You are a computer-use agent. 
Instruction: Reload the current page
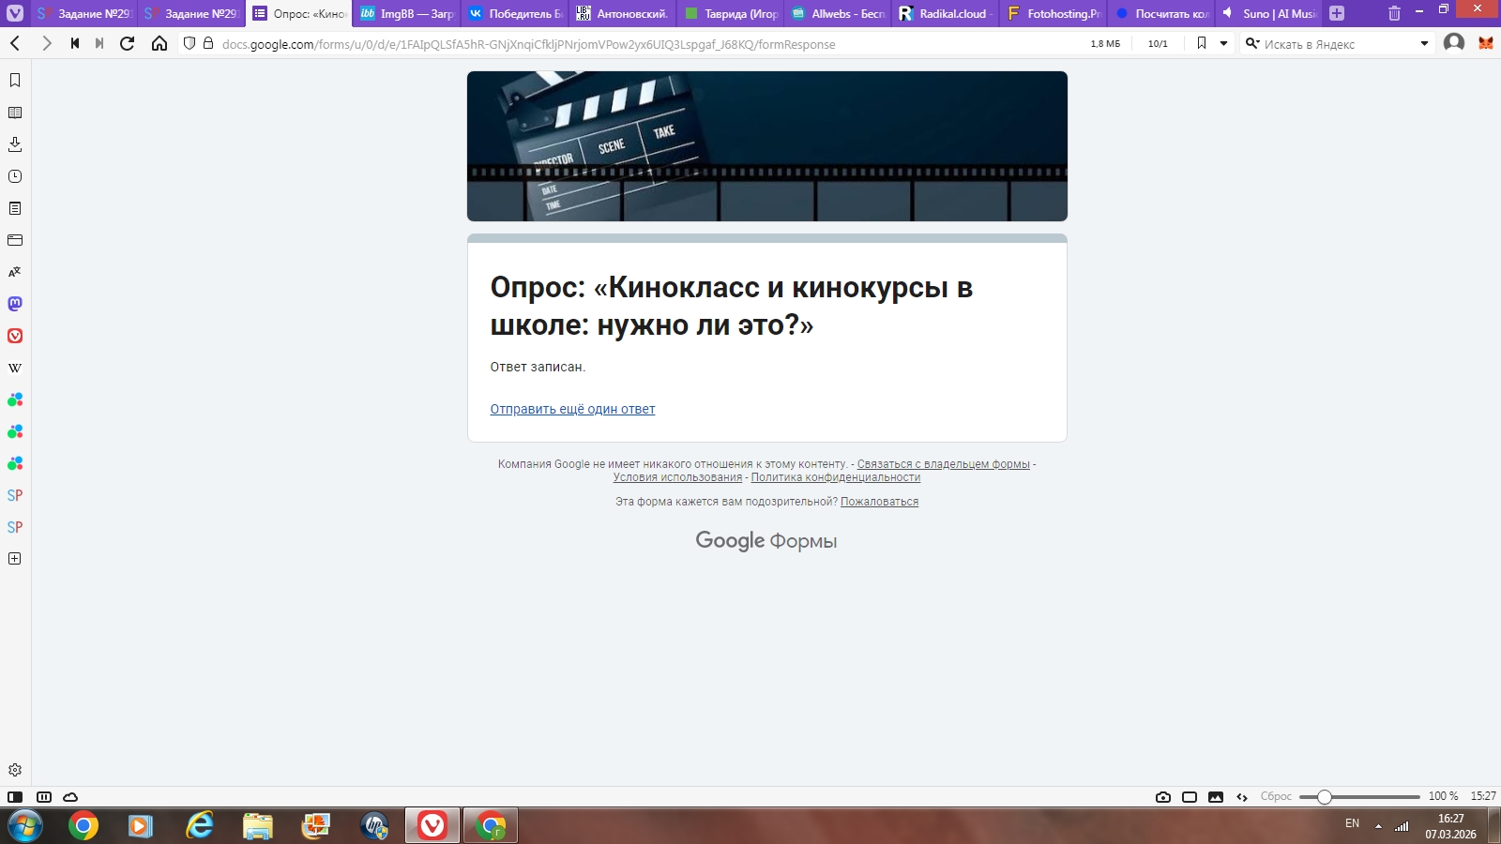point(128,43)
